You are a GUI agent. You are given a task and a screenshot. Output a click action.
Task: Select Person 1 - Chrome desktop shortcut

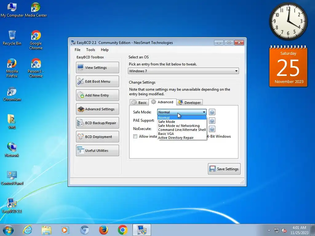(x=36, y=68)
